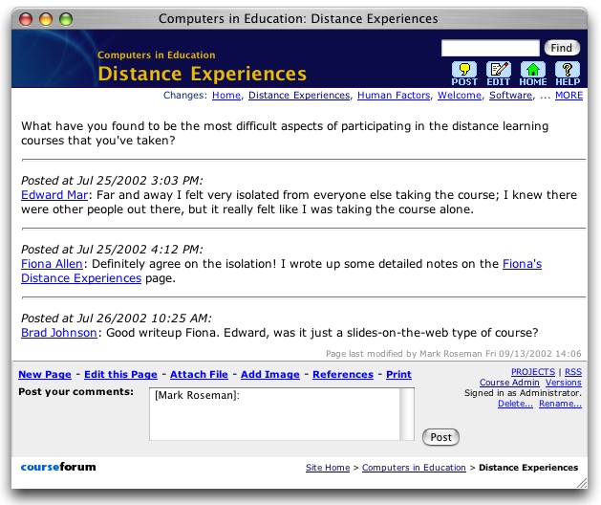
Task: Click the red close window button
Action: (26, 19)
